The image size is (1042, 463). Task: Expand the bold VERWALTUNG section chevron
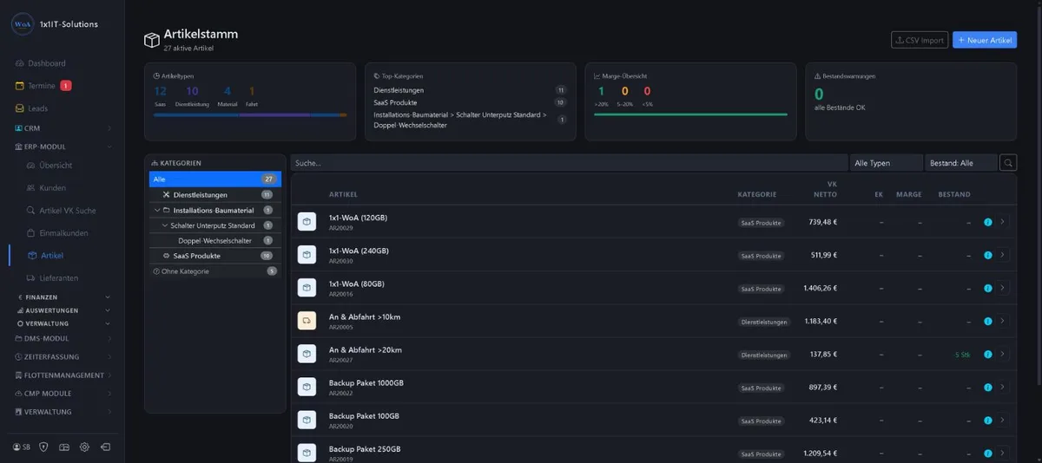pyautogui.click(x=109, y=323)
